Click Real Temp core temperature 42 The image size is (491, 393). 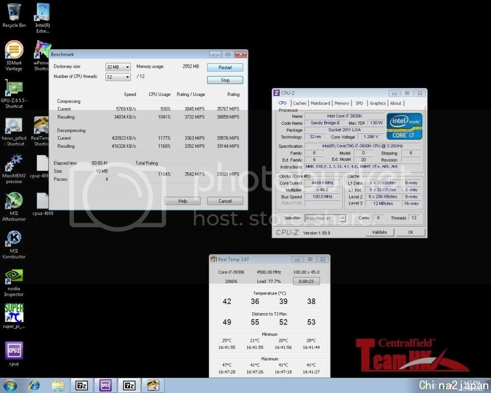[x=227, y=301]
